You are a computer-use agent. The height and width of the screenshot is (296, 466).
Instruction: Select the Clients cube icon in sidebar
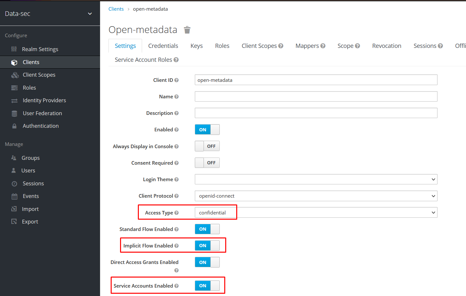15,62
